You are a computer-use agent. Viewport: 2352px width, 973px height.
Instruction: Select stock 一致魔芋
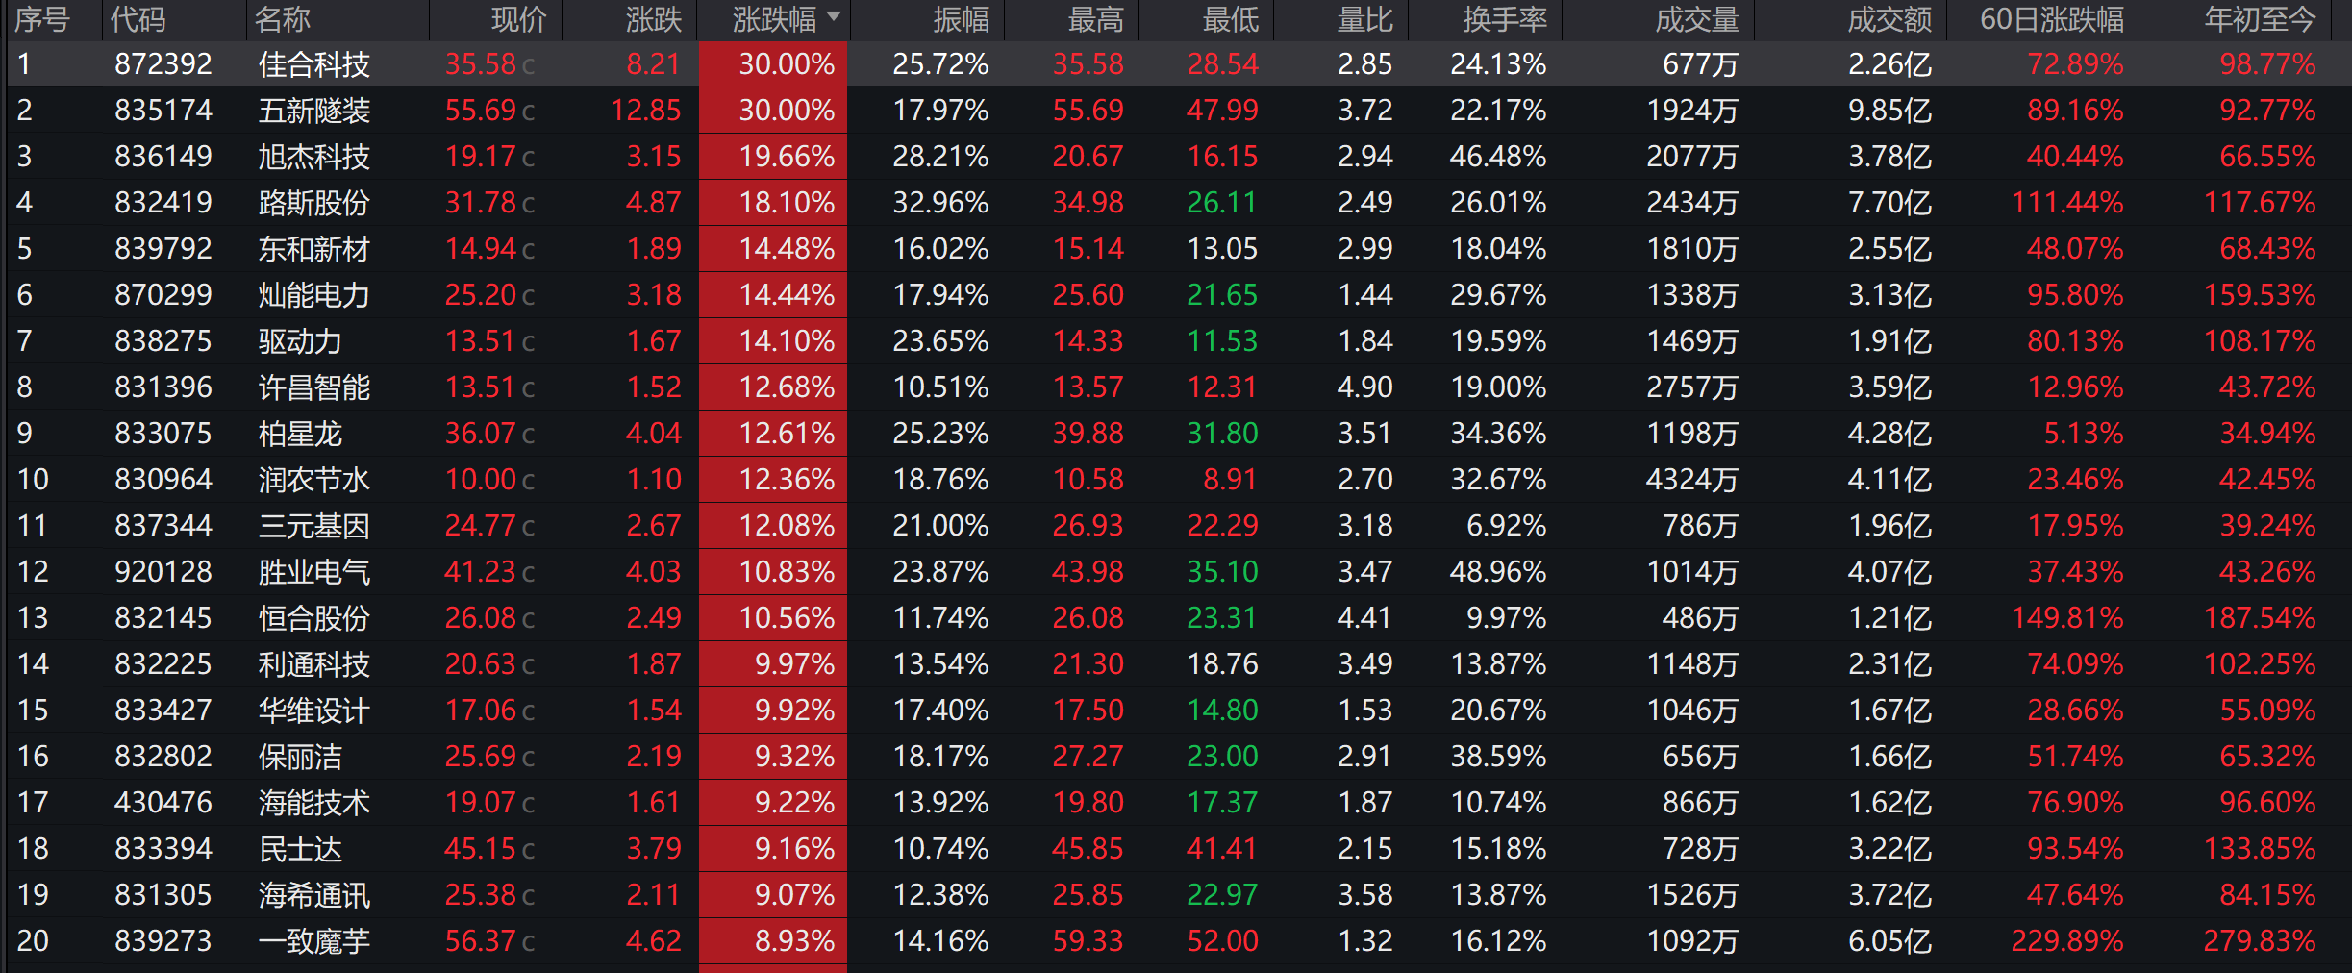point(313,941)
